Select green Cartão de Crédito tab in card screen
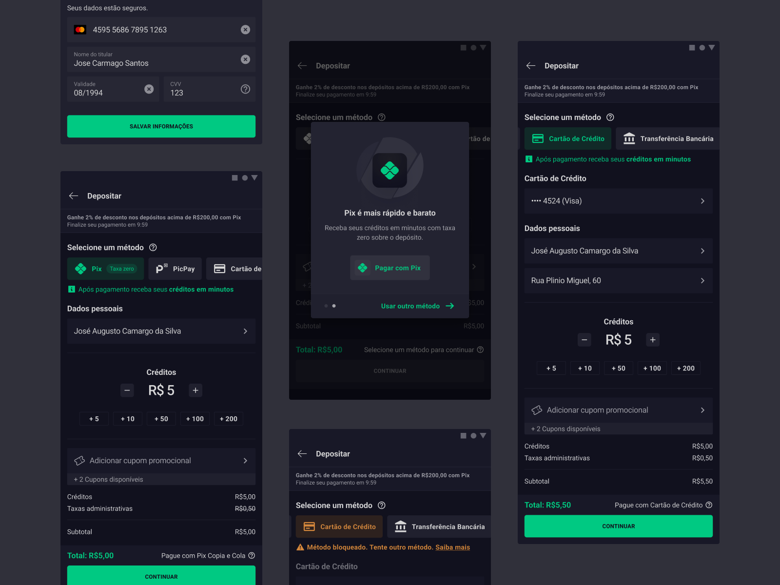The image size is (780, 585). [x=568, y=138]
